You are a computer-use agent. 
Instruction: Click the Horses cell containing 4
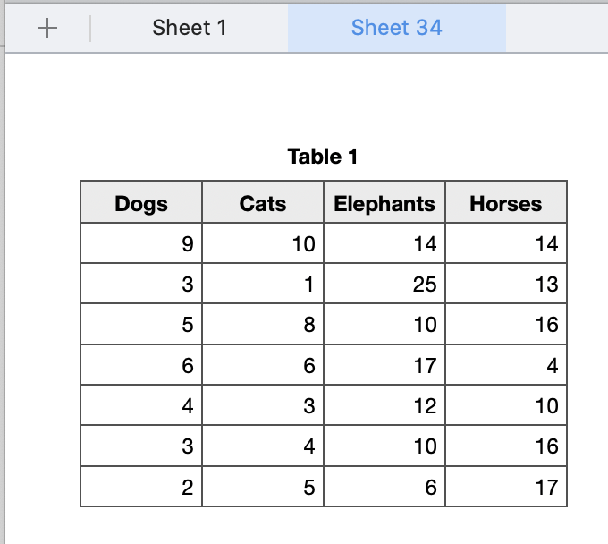(506, 365)
